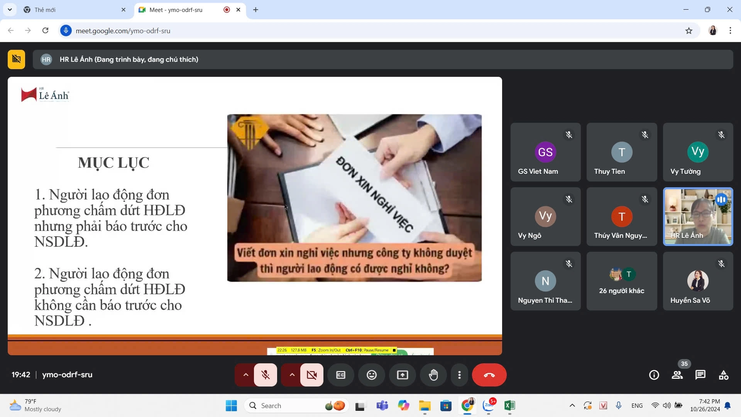This screenshot has height=417, width=741.
Task: Expand audio settings arrow beside microphone
Action: pos(245,375)
